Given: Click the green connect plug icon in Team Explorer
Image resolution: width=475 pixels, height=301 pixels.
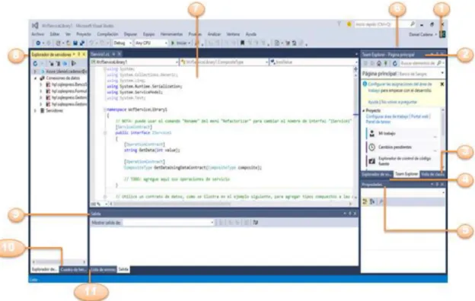Looking at the screenshot, I should [385, 63].
